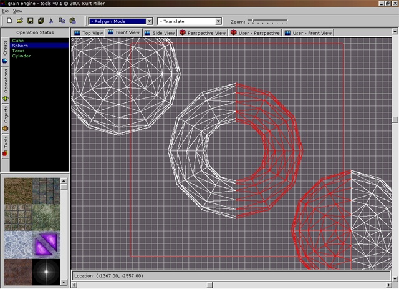Click the Zoom slider handle
This screenshot has width=399, height=289.
point(253,21)
